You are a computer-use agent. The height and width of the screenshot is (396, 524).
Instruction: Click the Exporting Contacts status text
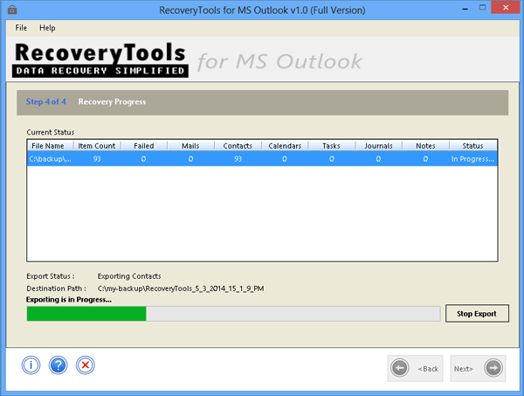tap(129, 276)
